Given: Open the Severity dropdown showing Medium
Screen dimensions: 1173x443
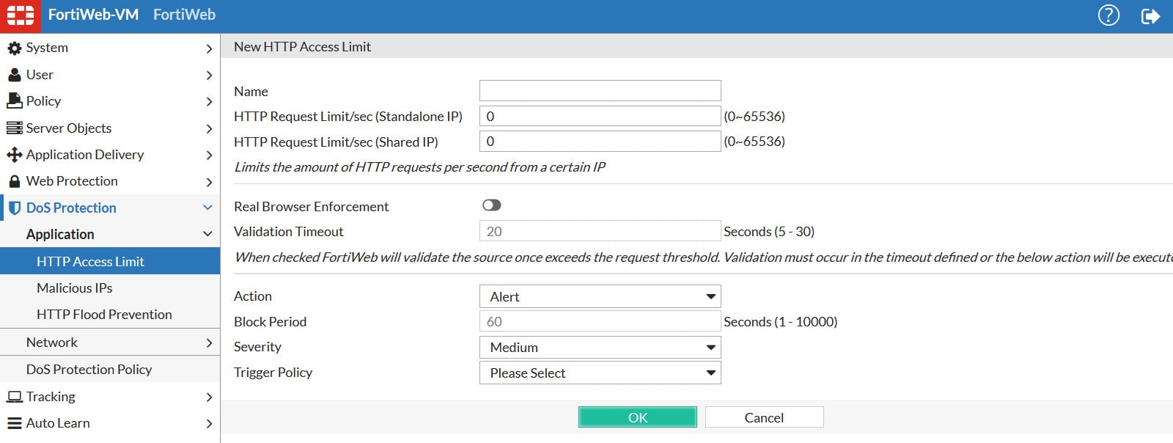Looking at the screenshot, I should 600,347.
